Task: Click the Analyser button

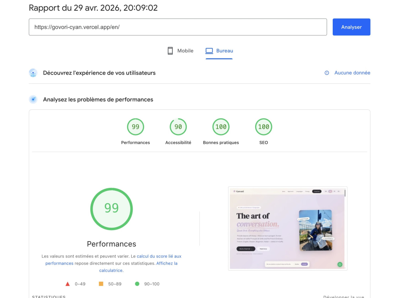Action: [351, 27]
